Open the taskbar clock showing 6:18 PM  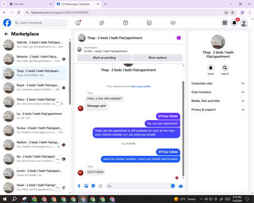click(x=237, y=199)
